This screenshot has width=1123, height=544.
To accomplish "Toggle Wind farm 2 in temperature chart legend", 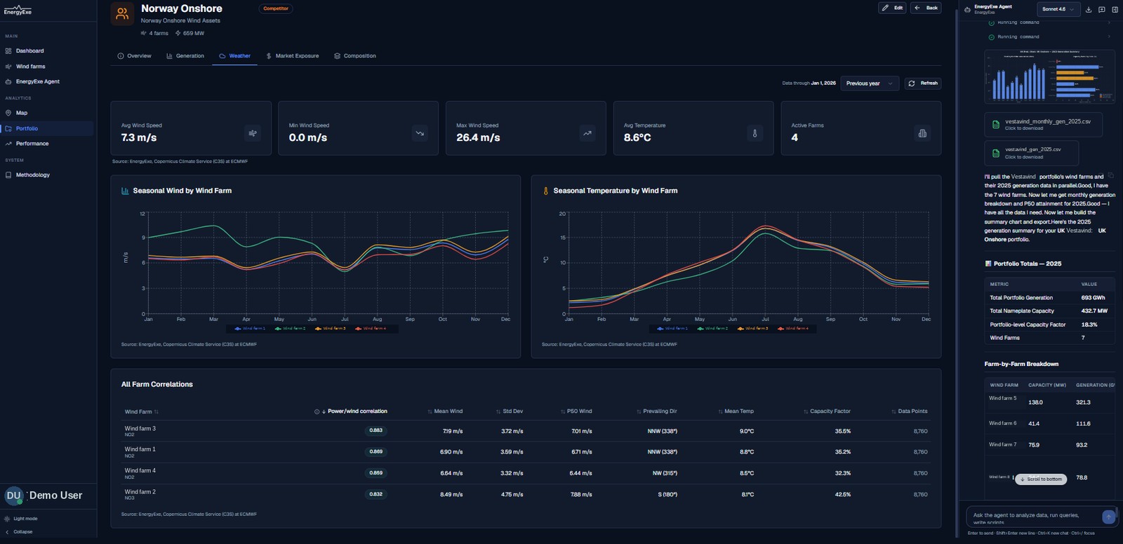I will [x=712, y=328].
